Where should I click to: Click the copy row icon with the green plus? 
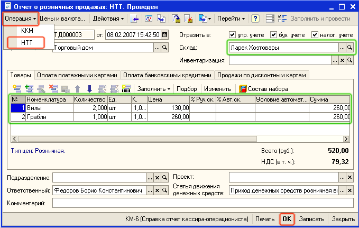[29, 89]
